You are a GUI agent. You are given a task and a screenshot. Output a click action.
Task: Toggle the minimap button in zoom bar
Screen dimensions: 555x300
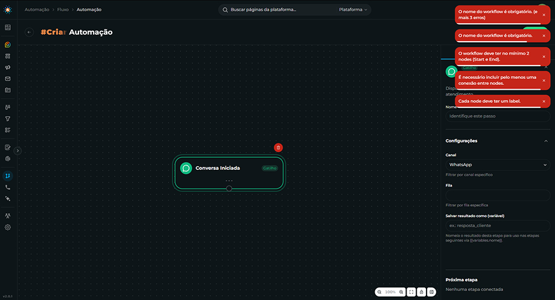tap(432, 292)
